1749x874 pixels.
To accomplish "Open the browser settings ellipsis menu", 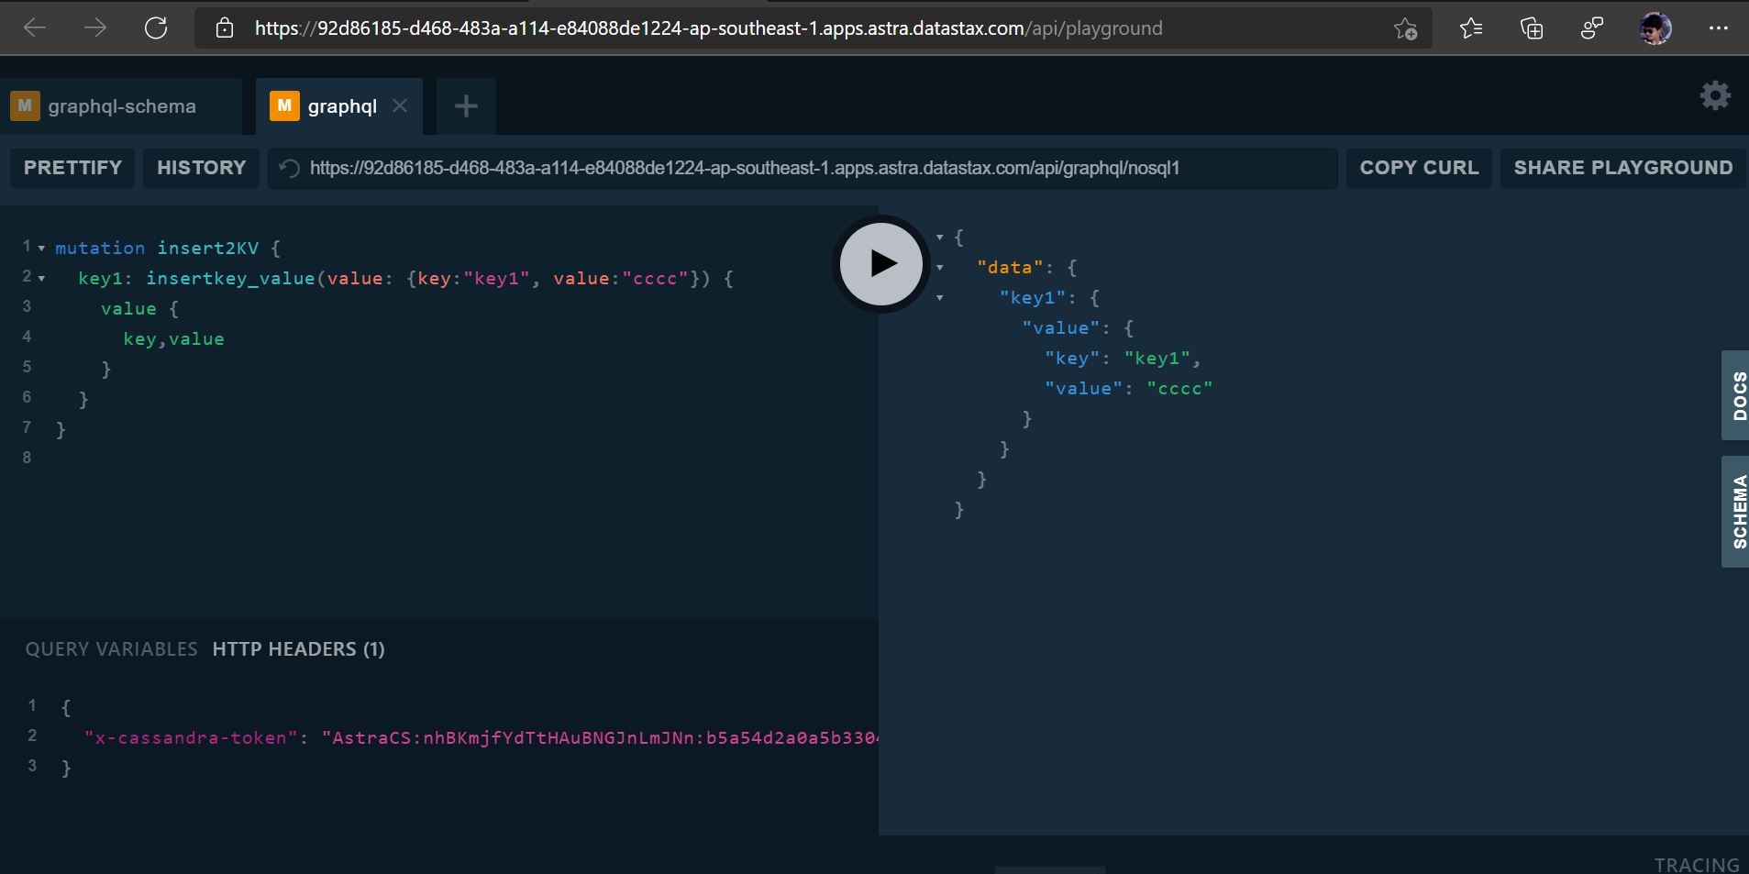I will pos(1719,28).
